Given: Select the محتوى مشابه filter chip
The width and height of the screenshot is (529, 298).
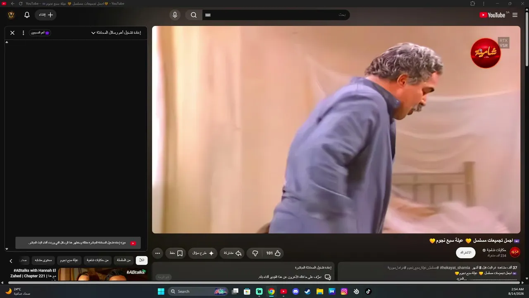Looking at the screenshot, I should click(x=43, y=260).
